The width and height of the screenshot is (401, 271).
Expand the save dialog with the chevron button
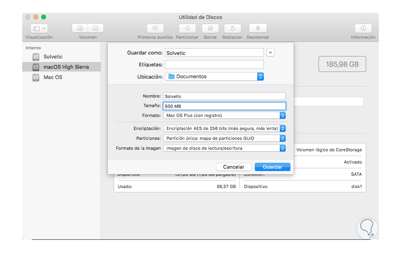[x=270, y=53]
